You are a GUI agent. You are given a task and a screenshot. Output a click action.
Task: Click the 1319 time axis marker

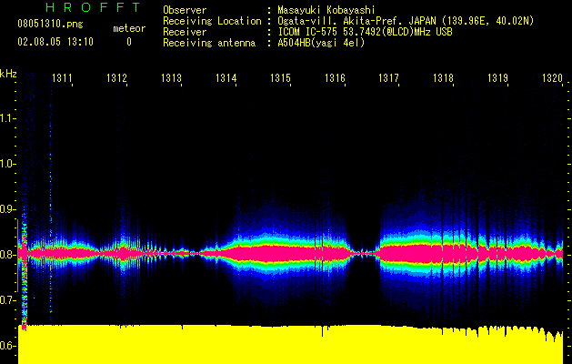point(498,78)
